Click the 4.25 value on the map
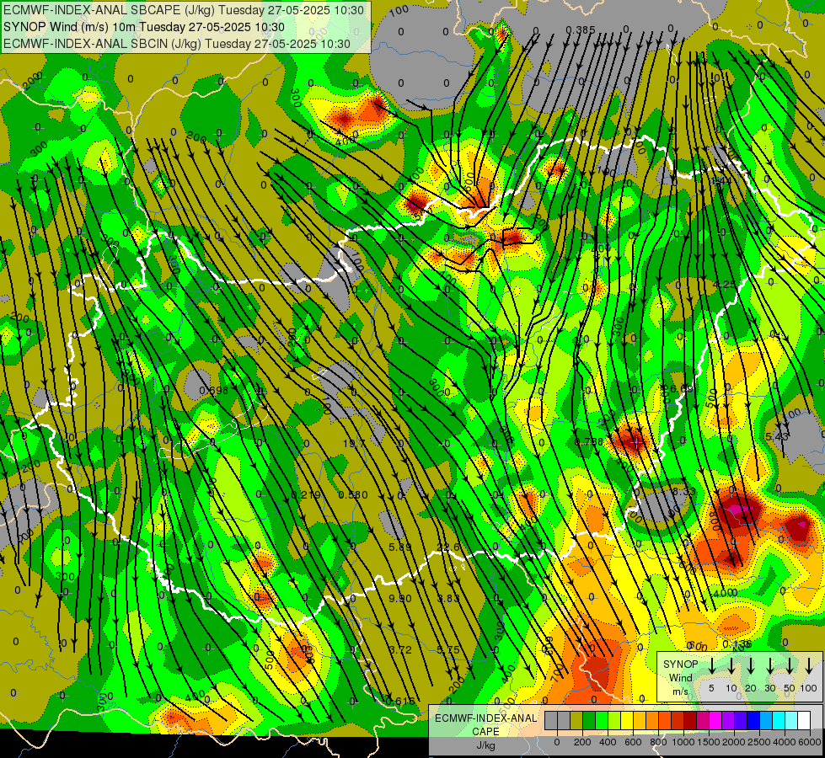 tap(725, 285)
